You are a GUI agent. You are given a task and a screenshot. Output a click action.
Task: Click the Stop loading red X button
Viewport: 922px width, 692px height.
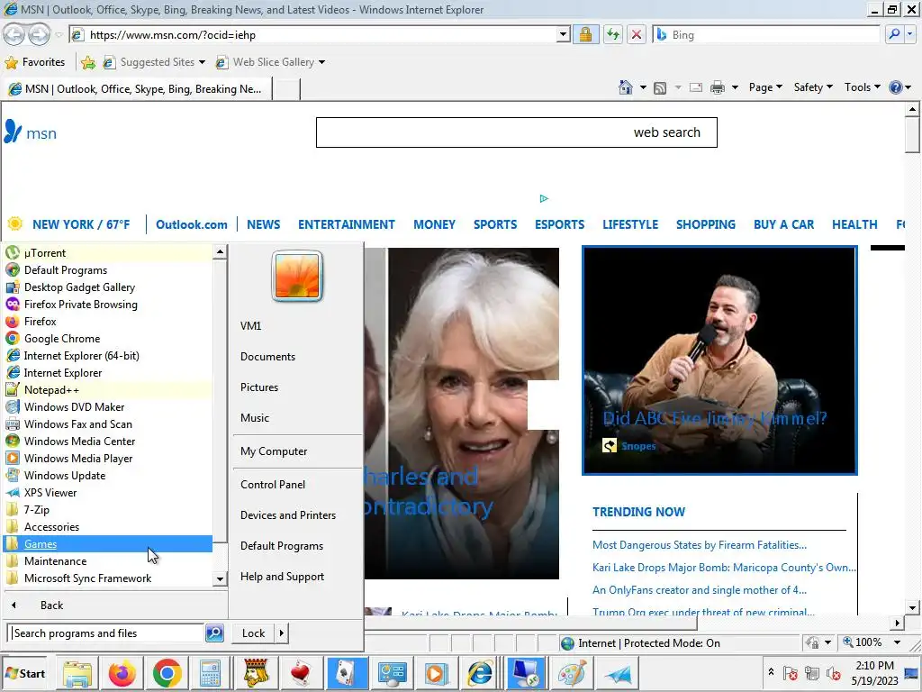[637, 35]
